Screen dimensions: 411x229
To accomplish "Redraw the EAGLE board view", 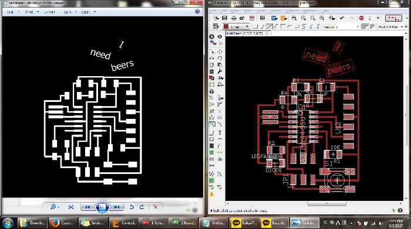I will point(322,18).
